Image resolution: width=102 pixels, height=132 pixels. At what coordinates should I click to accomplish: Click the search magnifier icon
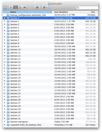click(78, 7)
